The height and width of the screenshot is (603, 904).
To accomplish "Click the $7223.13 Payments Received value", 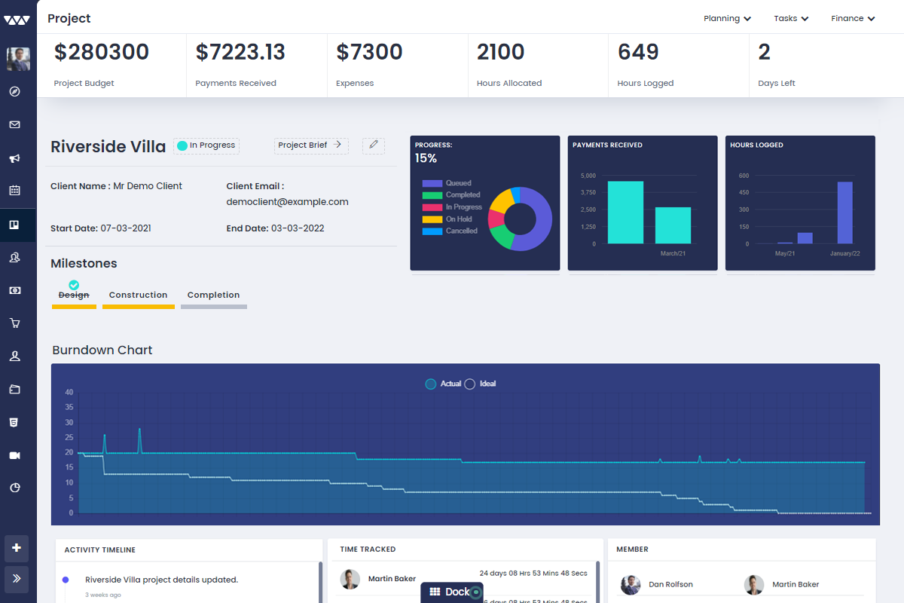I will (x=240, y=52).
